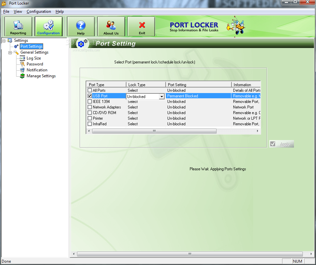316x265 pixels.
Task: Click the Details of All Ports cell
Action: click(247, 90)
